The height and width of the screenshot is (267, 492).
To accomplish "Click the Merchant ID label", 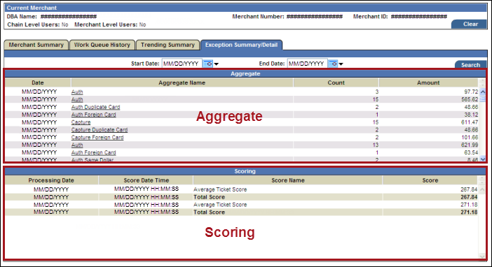I will point(371,16).
